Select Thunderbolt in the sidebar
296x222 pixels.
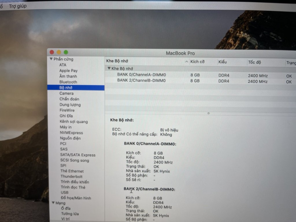tap(72, 177)
